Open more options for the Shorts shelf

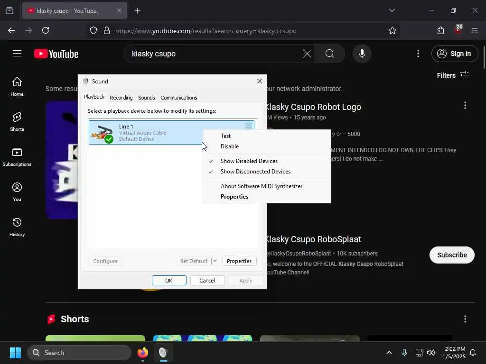point(465,319)
